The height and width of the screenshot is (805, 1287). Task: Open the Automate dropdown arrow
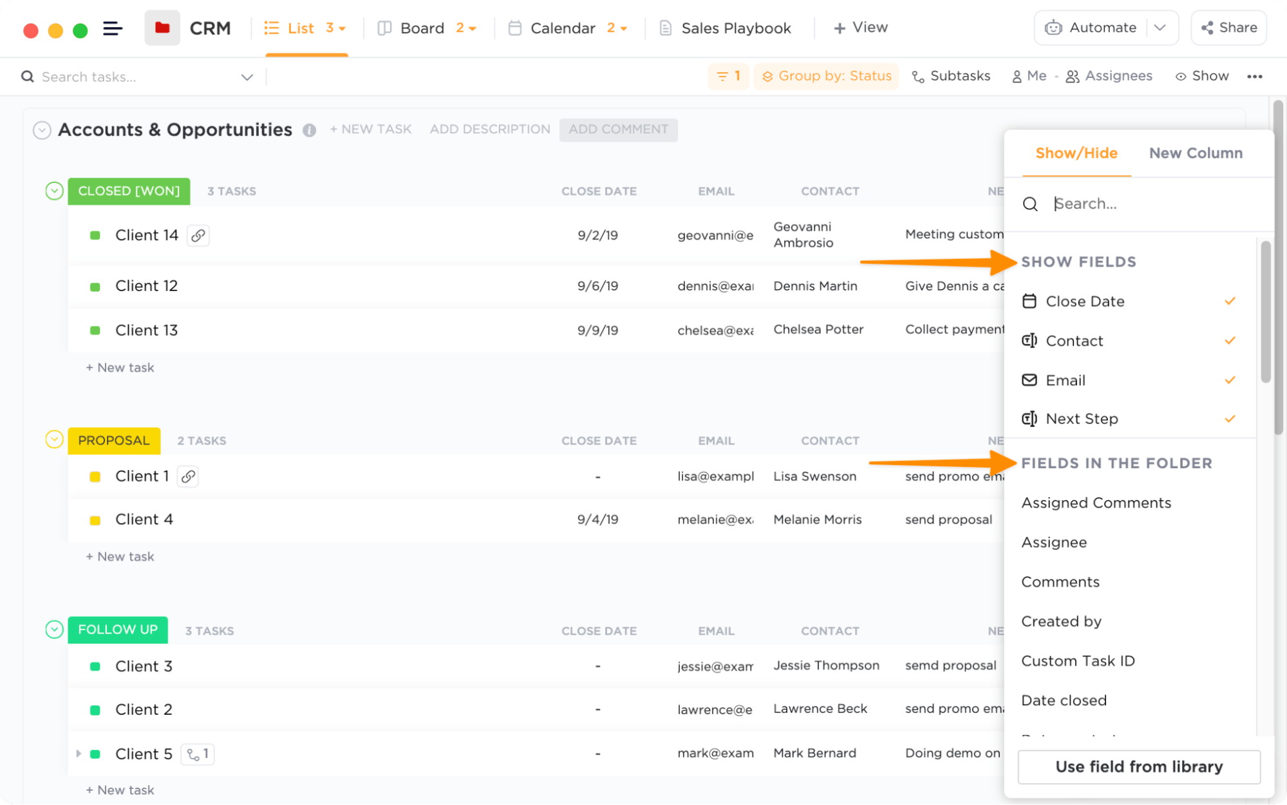tap(1160, 28)
